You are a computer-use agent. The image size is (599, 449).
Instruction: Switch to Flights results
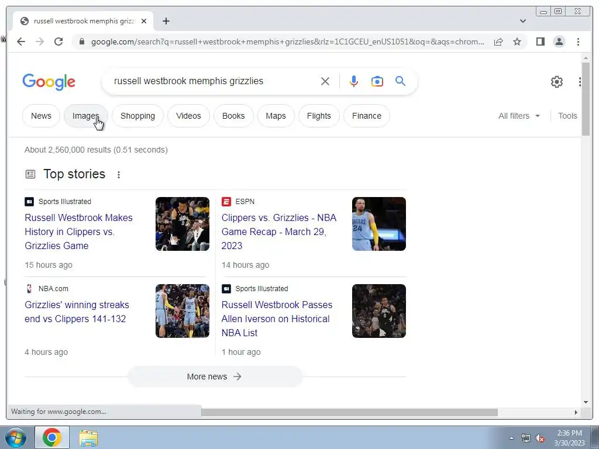pyautogui.click(x=319, y=116)
